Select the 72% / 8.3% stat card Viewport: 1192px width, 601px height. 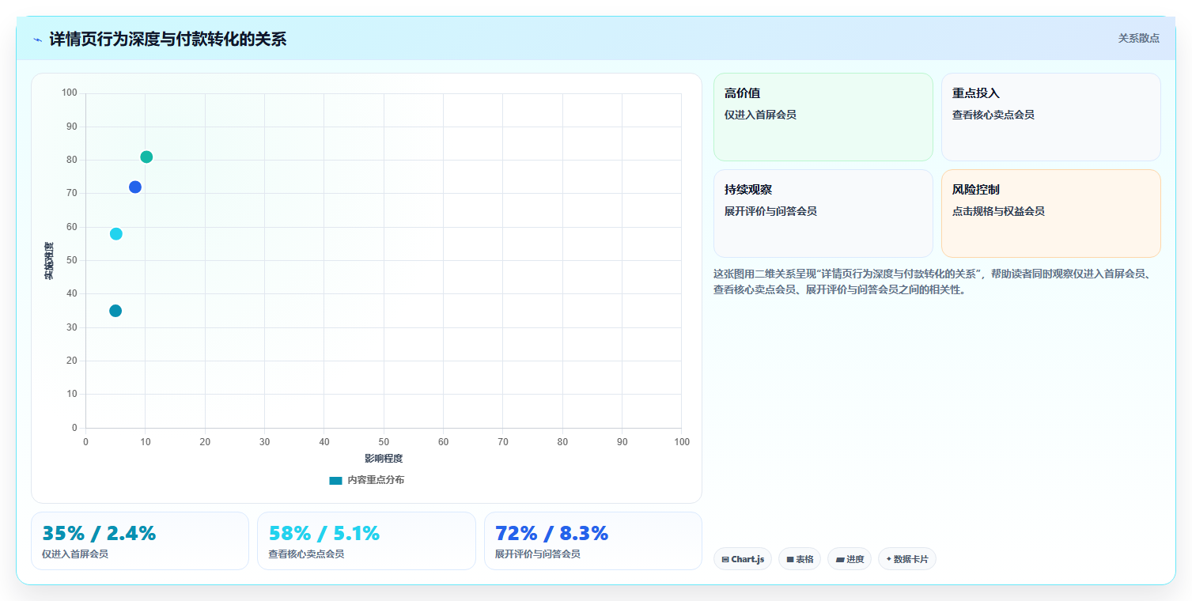pyautogui.click(x=593, y=541)
